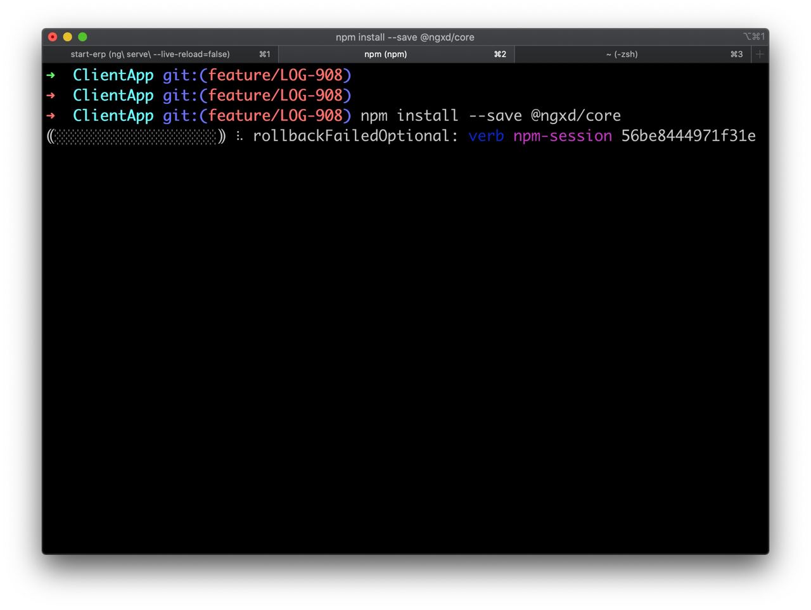Click the ⌘1 shortcut label on start-erp tab
811x610 pixels.
point(264,54)
